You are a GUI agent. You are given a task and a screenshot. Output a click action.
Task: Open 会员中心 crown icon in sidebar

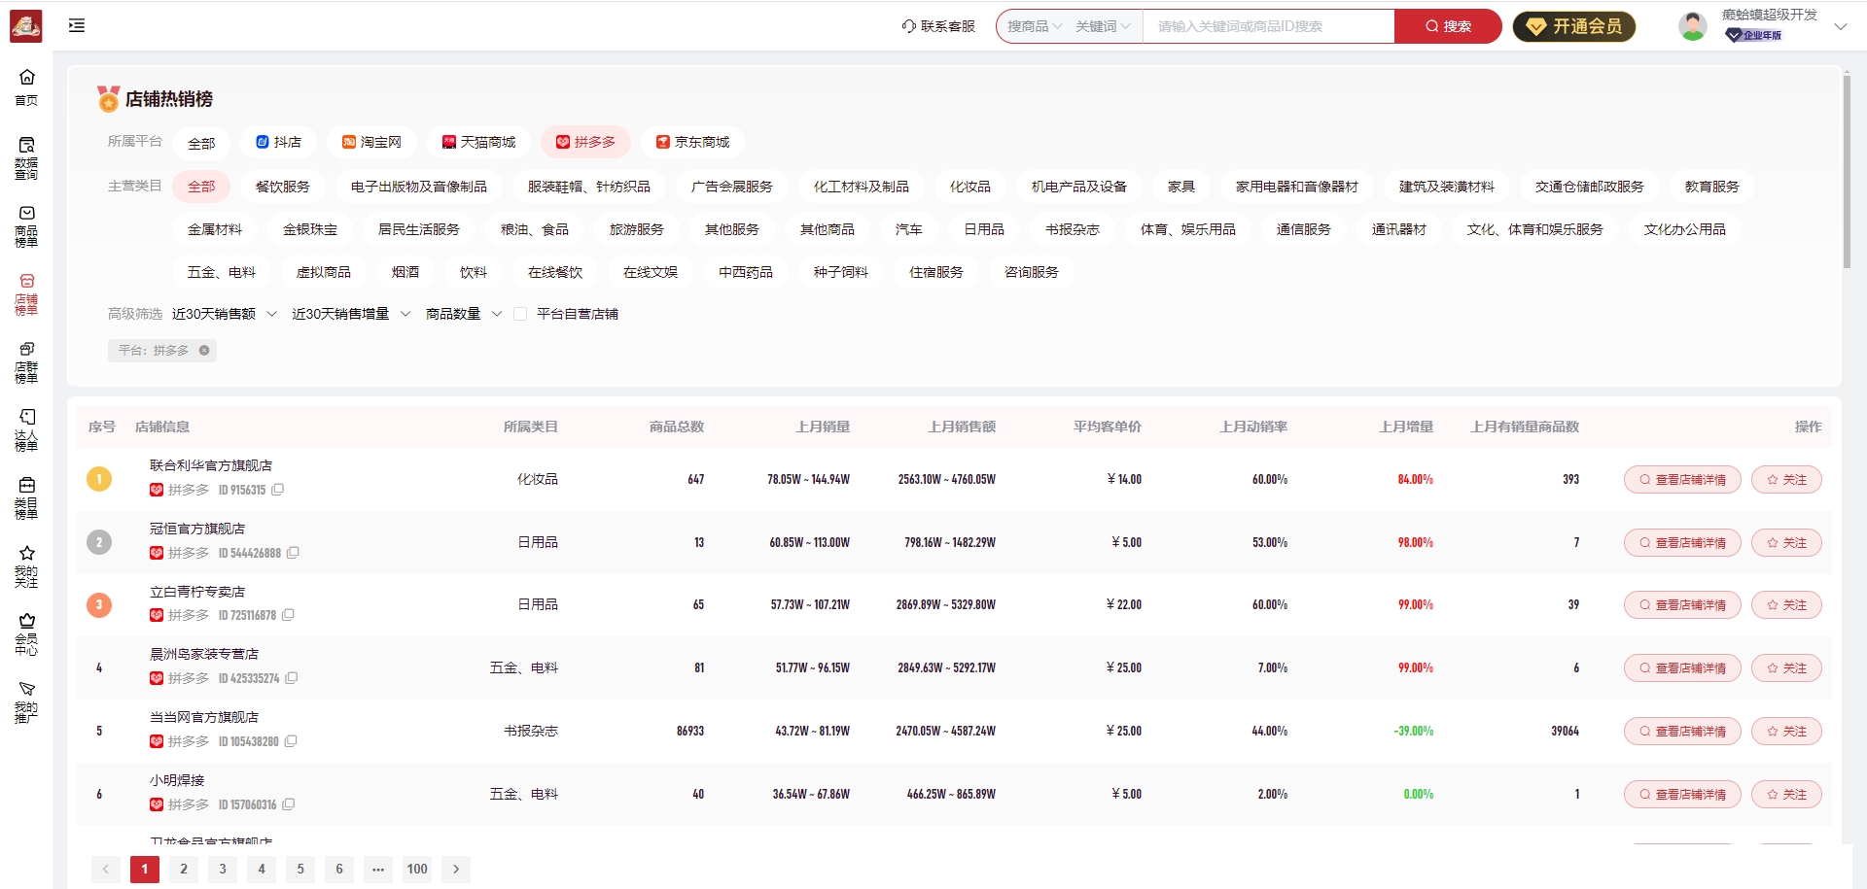(x=26, y=633)
